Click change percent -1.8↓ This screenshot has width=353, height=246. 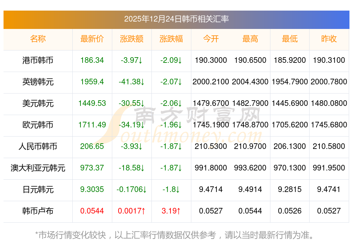pyautogui.click(x=171, y=190)
